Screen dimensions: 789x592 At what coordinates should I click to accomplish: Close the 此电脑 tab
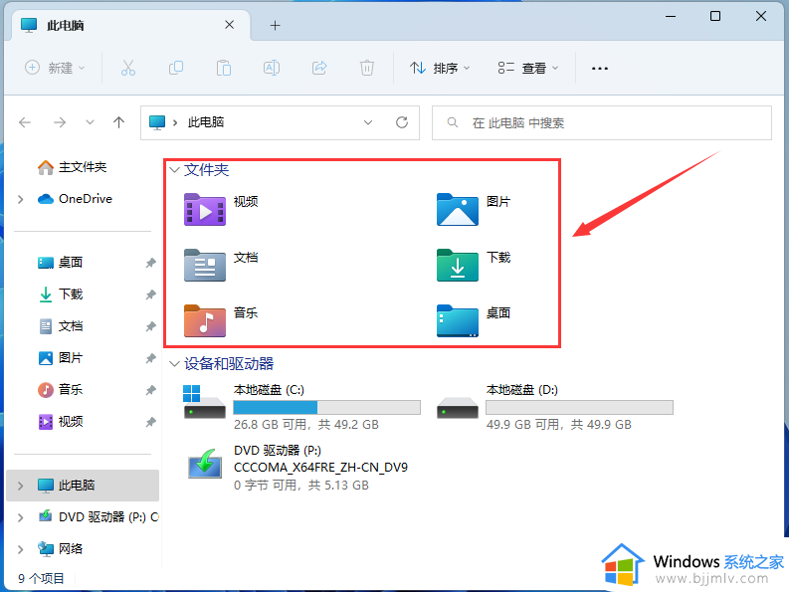(x=230, y=25)
